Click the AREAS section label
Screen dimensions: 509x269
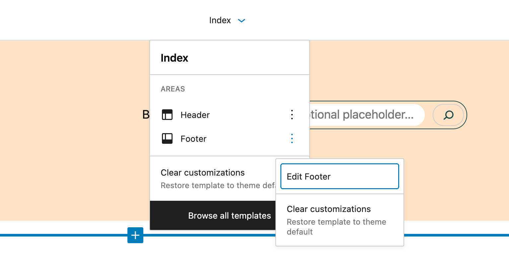pyautogui.click(x=173, y=89)
